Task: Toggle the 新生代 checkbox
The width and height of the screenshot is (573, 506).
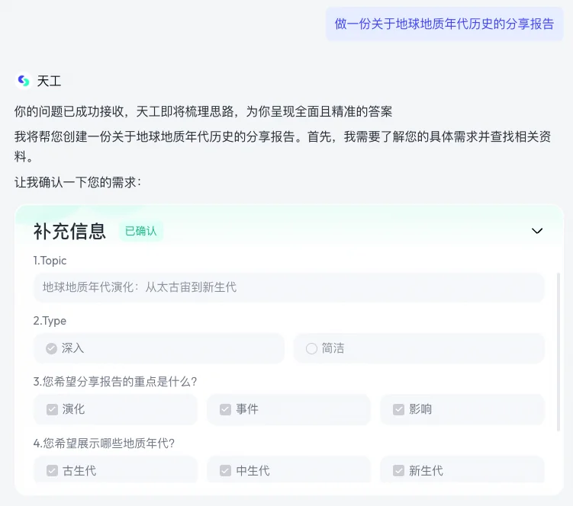Action: click(x=398, y=470)
